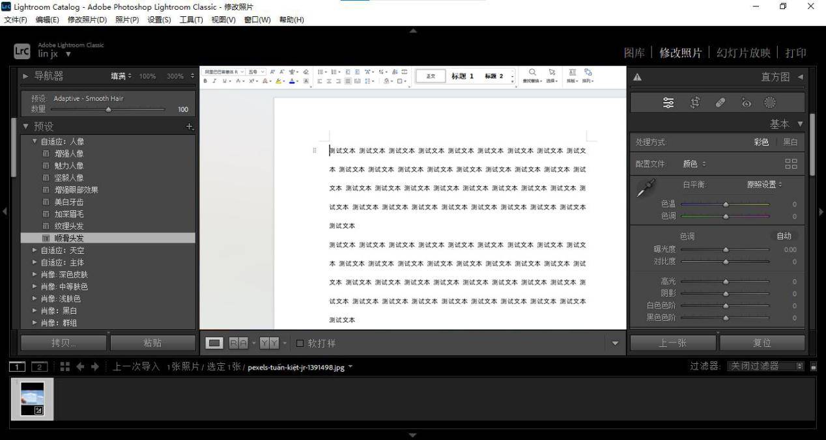Toggle the filter switch at filmstrip right end
The image size is (826, 440).
814,366
